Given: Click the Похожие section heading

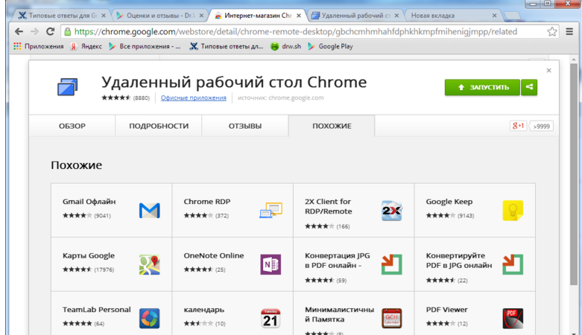Looking at the screenshot, I should [77, 165].
